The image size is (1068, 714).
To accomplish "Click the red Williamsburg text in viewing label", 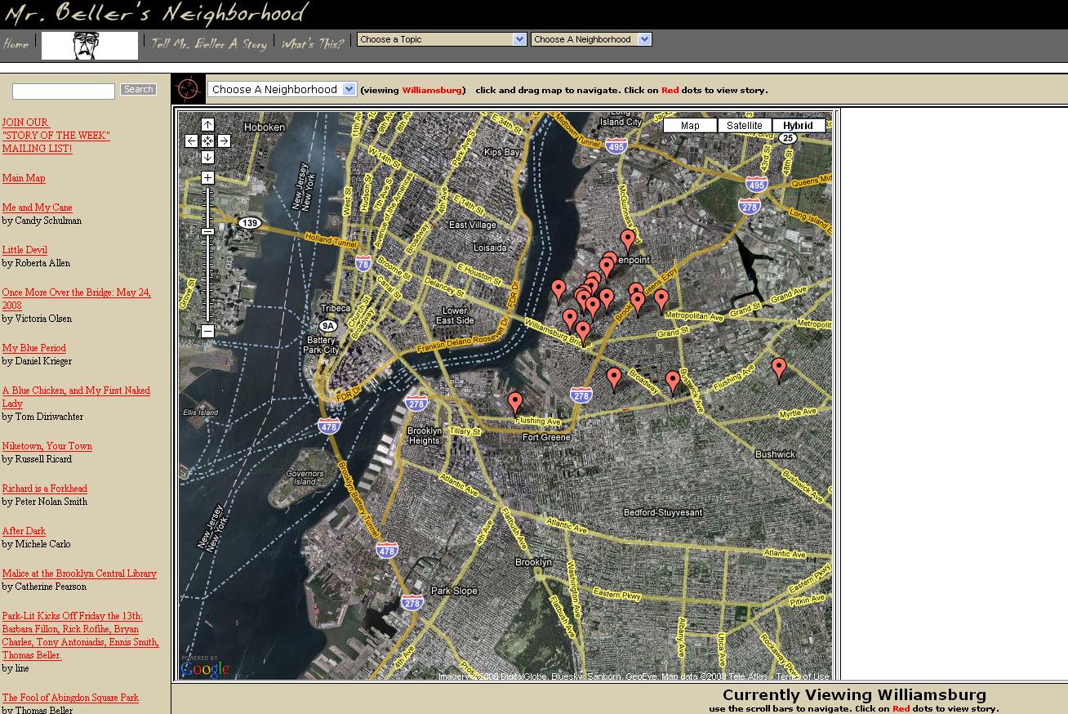I will (x=431, y=90).
